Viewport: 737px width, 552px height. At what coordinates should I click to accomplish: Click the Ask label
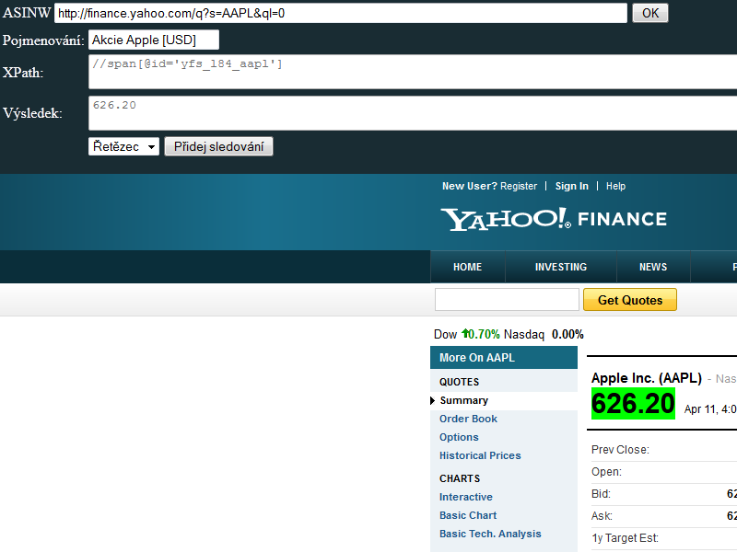(602, 516)
